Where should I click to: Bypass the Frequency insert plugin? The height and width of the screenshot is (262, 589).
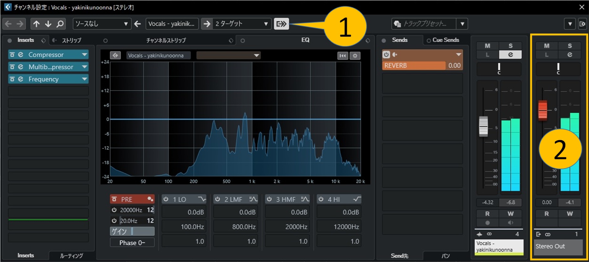[x=12, y=79]
